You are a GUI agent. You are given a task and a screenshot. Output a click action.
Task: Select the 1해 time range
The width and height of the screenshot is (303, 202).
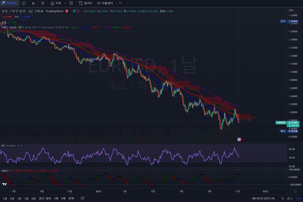tap(56, 198)
